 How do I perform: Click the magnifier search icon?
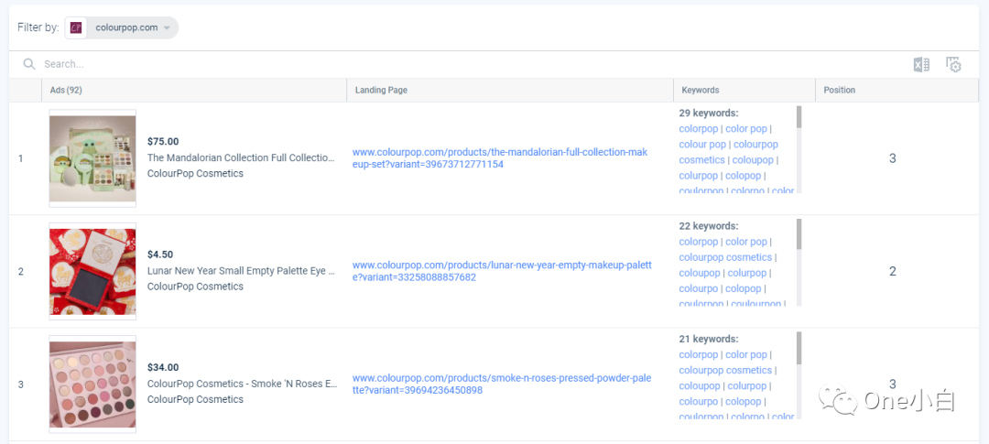[x=29, y=64]
